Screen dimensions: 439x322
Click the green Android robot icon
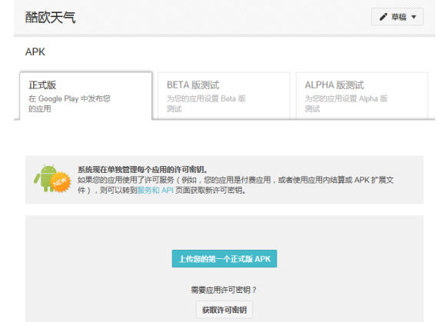(45, 178)
